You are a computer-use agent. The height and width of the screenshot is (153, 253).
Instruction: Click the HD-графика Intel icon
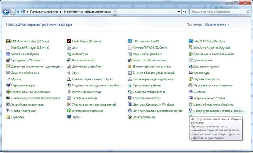130,41
